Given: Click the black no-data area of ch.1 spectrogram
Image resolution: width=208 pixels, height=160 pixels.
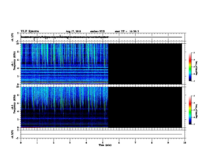Looking at the screenshot, I should coord(145,64).
